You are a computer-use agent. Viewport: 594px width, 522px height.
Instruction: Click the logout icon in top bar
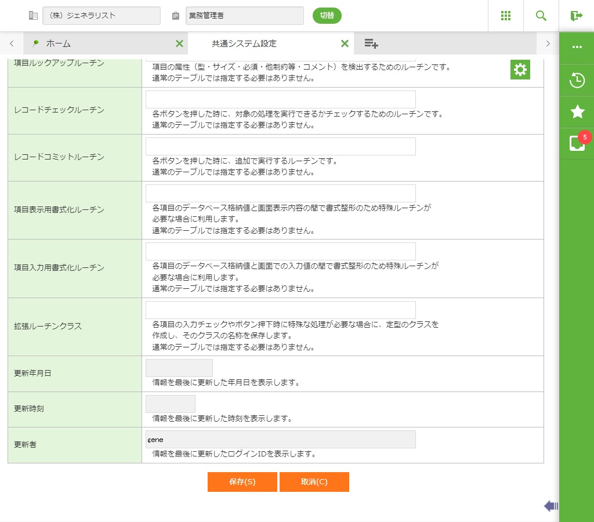click(x=576, y=16)
